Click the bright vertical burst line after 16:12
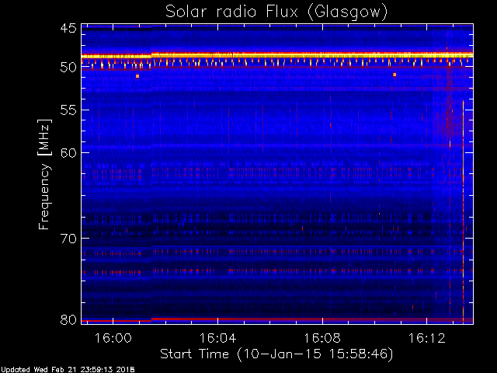Image resolution: width=497 pixels, height=373 pixels. (x=463, y=211)
